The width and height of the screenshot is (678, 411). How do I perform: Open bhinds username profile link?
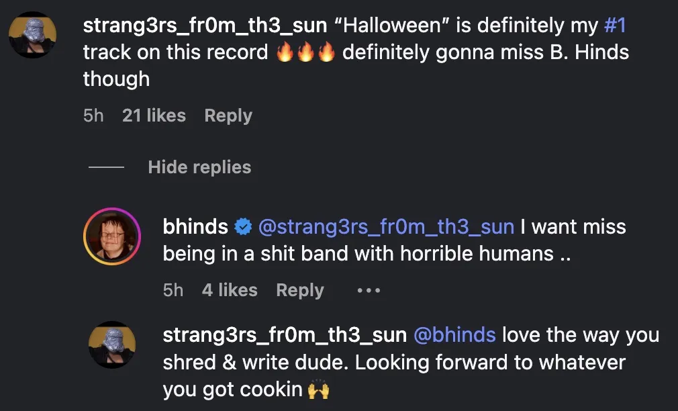(195, 227)
